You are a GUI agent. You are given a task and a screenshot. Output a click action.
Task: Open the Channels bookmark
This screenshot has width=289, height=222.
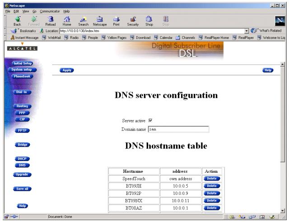(x=185, y=37)
